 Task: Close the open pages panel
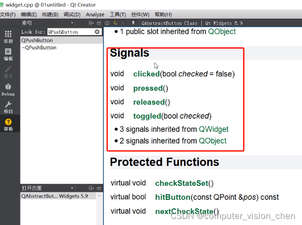[x=99, y=188]
